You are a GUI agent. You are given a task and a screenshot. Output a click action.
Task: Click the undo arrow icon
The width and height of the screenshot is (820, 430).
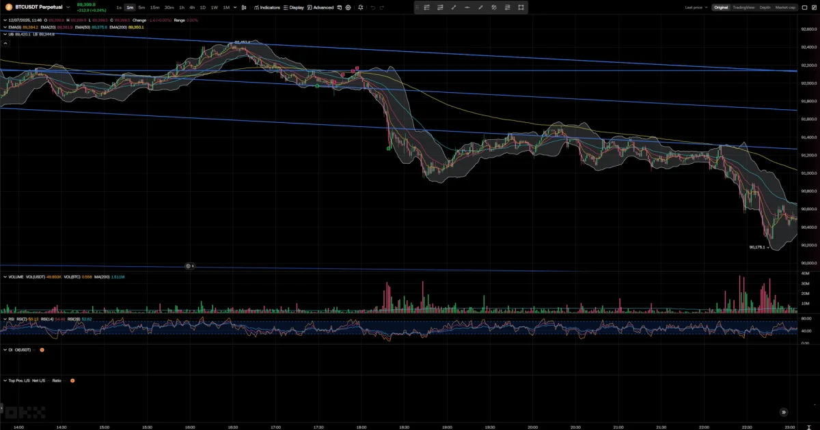coord(372,8)
